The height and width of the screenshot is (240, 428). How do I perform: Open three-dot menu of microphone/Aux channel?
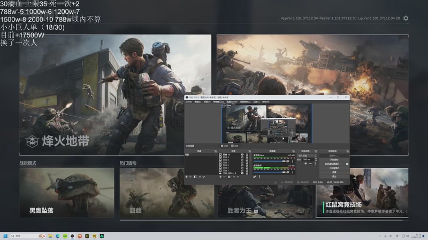(x=293, y=161)
